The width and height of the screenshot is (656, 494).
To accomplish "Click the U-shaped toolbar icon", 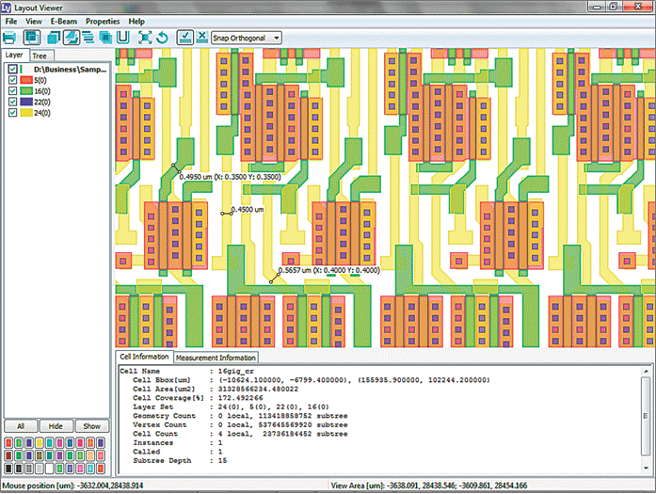I will tap(122, 38).
